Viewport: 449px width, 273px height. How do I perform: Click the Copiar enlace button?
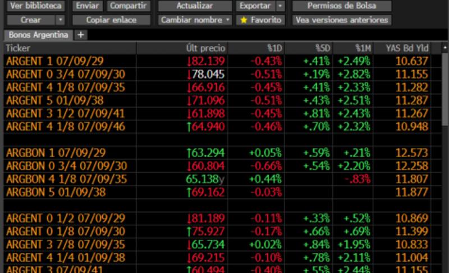pyautogui.click(x=118, y=20)
